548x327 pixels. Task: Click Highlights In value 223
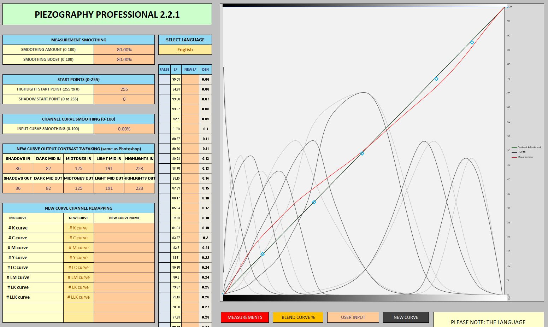[140, 169]
